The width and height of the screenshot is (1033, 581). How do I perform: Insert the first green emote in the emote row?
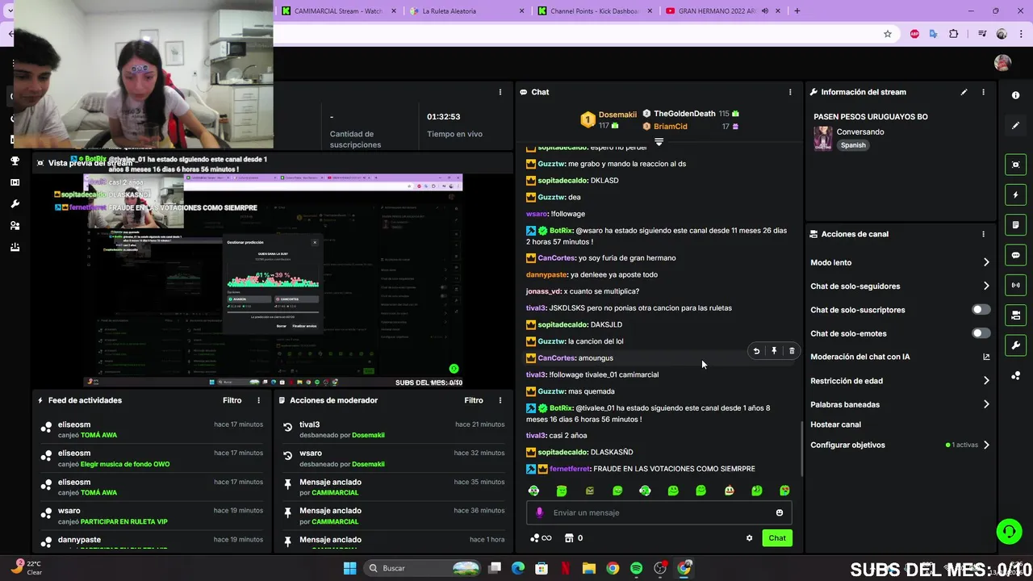[562, 491]
